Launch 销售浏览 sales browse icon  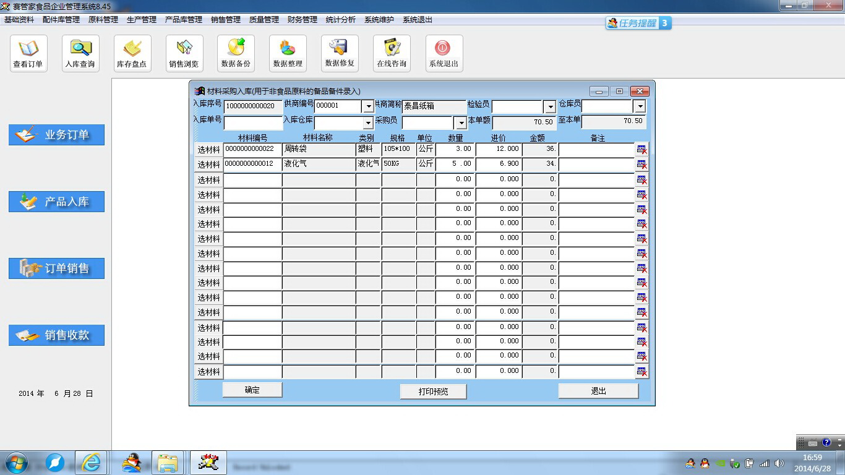184,53
